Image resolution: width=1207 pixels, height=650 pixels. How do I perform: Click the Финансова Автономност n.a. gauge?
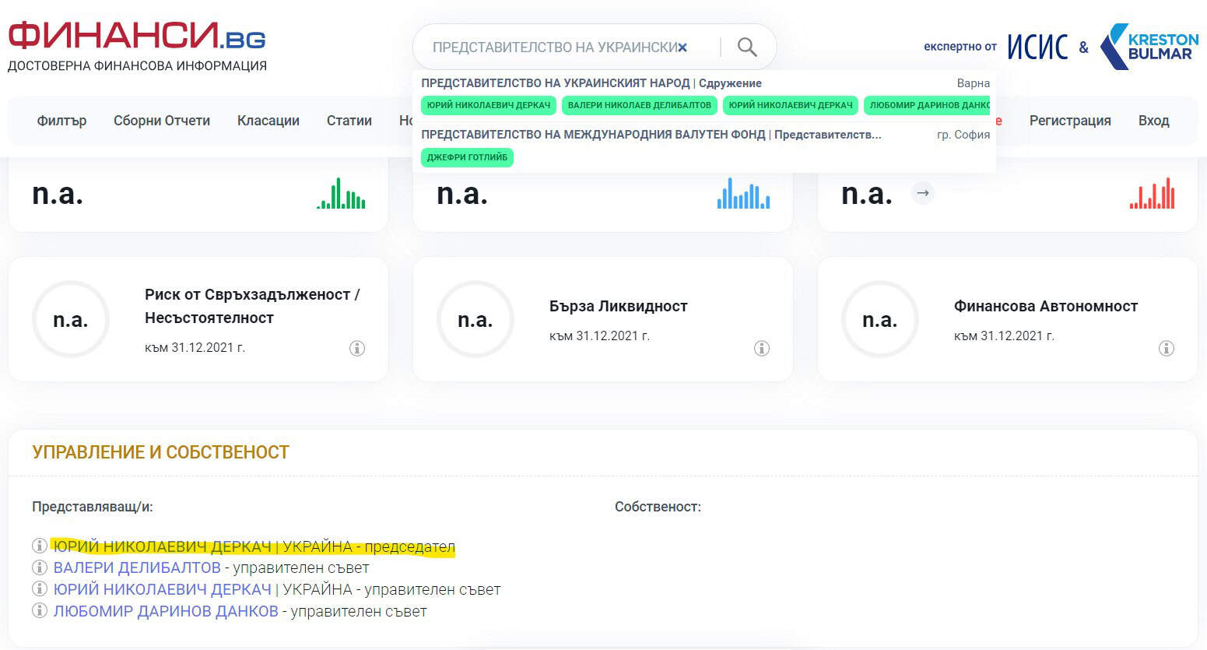pos(880,319)
